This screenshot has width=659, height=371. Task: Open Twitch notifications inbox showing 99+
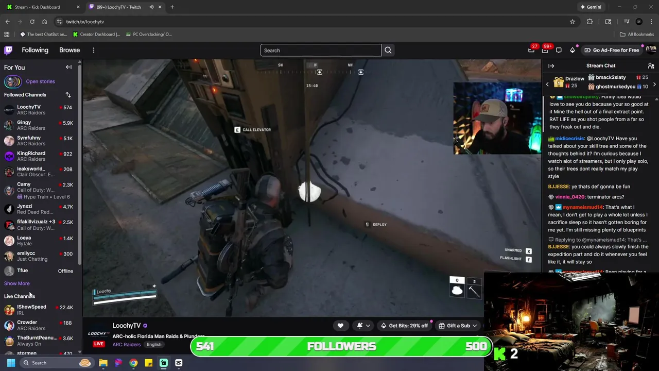(545, 50)
